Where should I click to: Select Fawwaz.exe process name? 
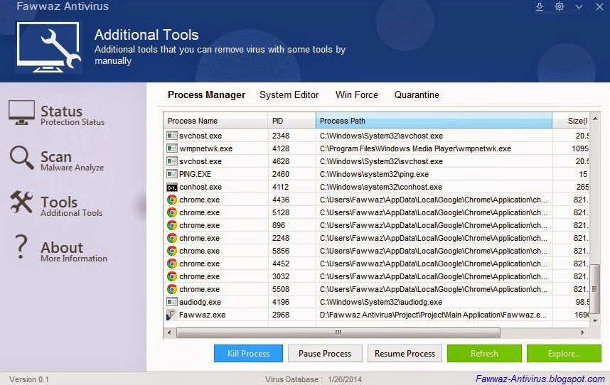tap(202, 315)
